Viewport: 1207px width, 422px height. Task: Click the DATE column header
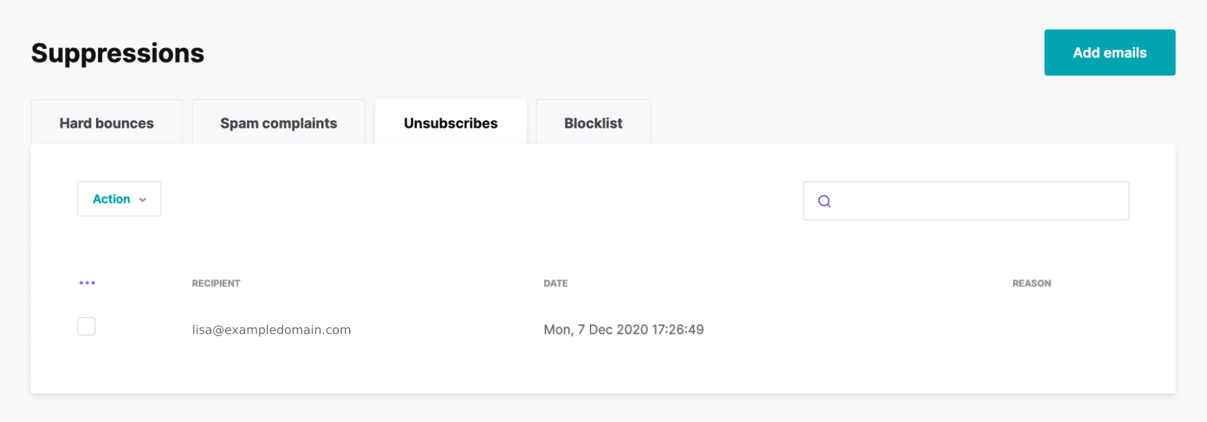point(555,283)
